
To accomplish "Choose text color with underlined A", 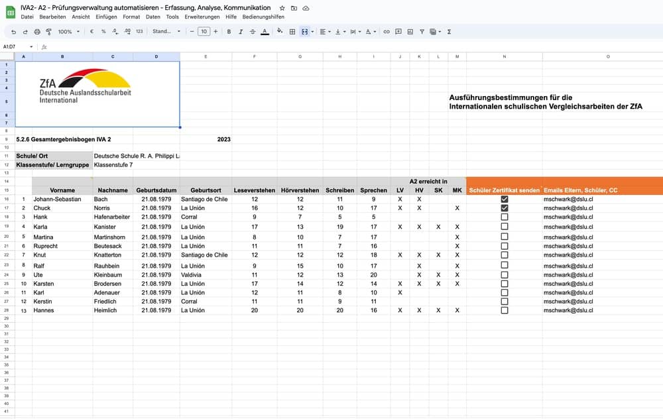I will click(x=265, y=31).
